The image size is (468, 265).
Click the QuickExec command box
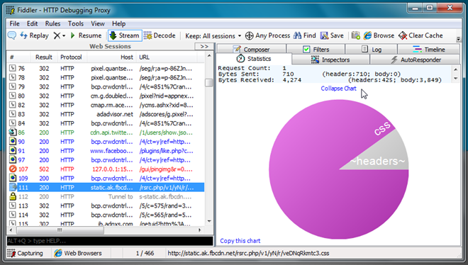click(x=110, y=241)
